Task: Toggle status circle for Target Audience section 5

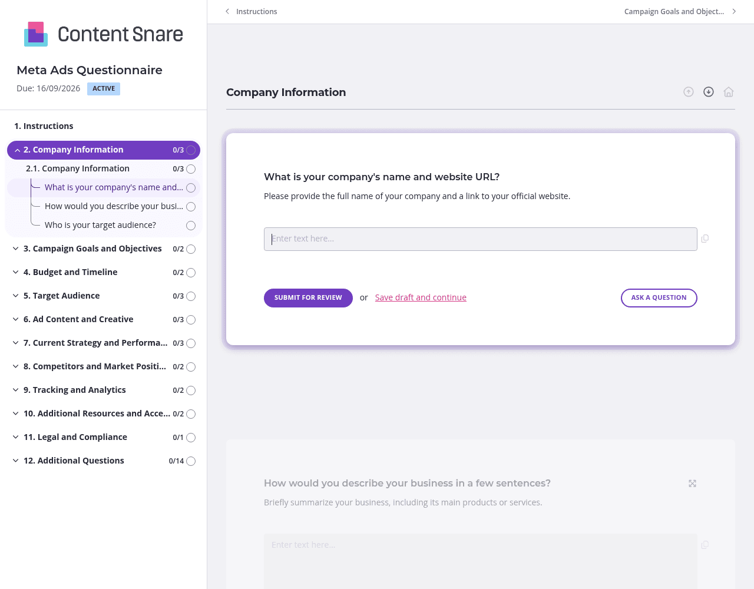Action: click(x=191, y=296)
